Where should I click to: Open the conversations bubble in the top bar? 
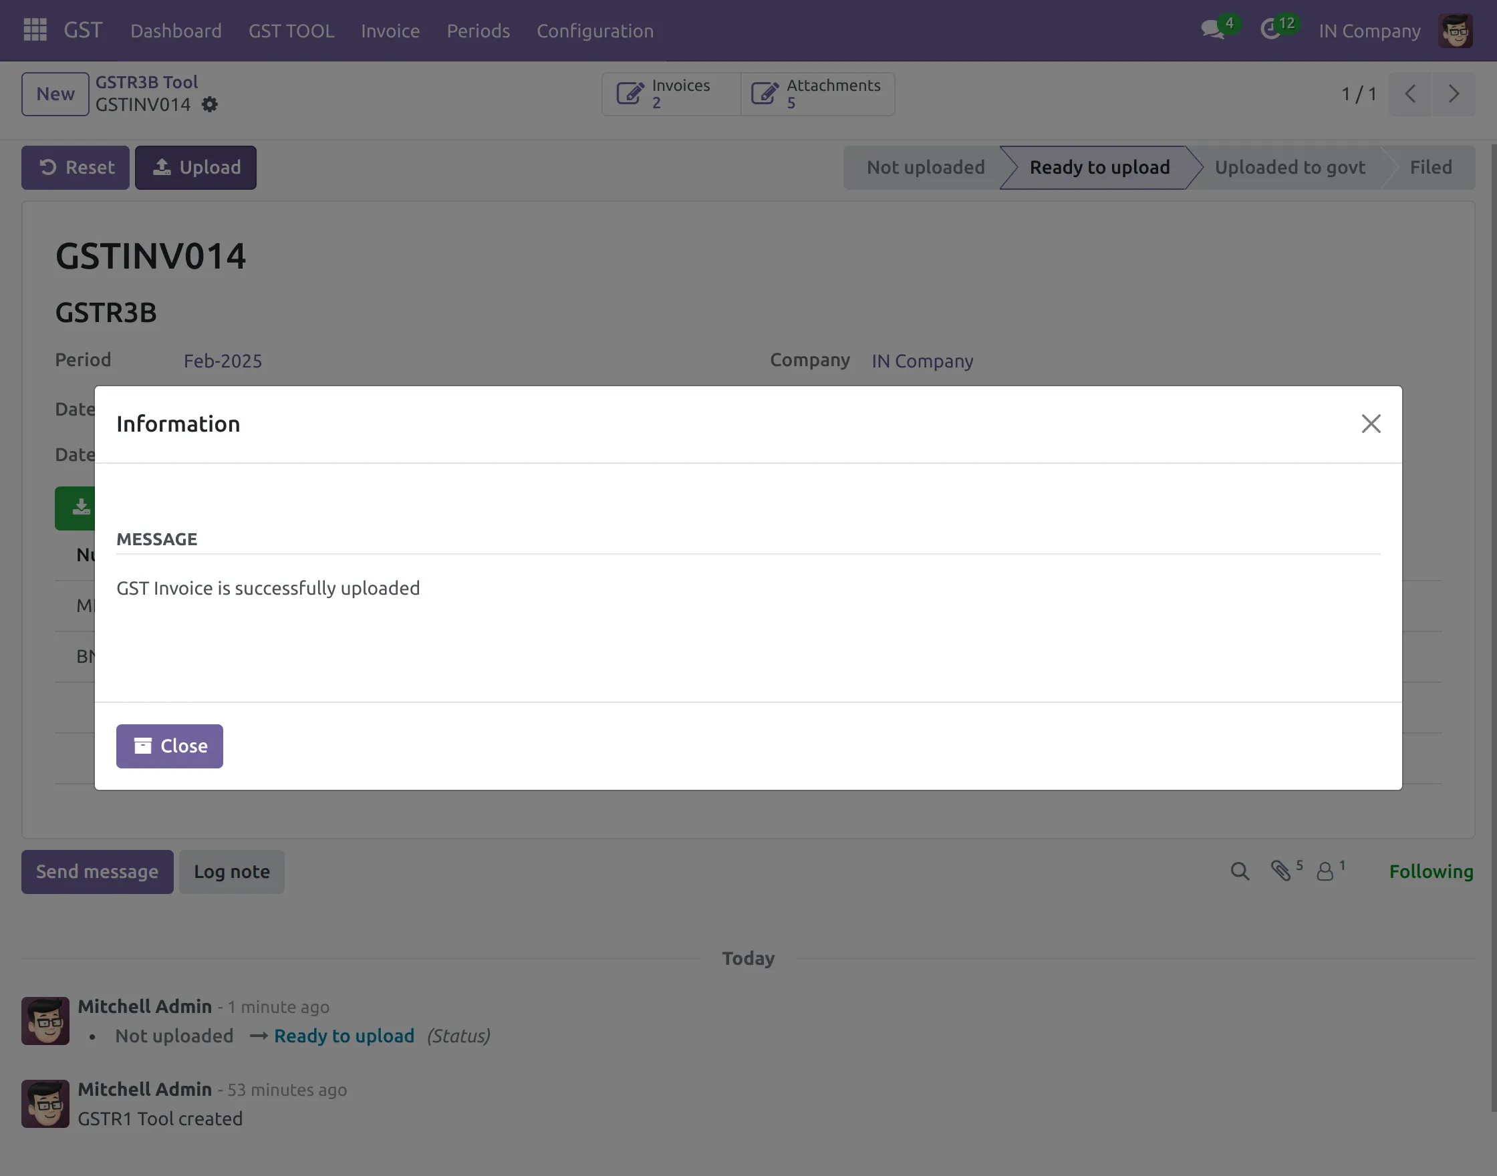(x=1212, y=30)
